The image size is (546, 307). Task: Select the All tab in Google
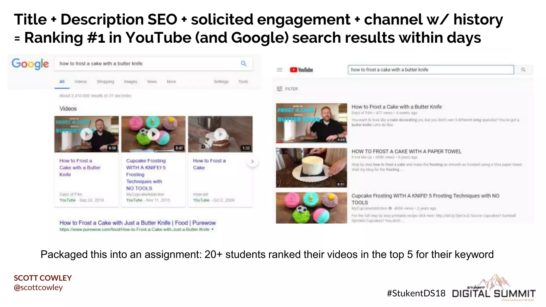(62, 82)
